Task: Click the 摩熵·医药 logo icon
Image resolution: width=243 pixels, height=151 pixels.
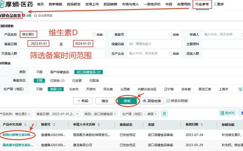Action: (2, 4)
